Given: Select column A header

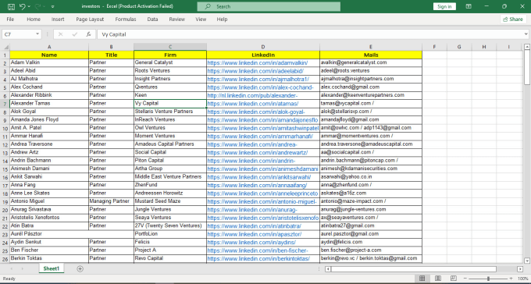Looking at the screenshot, I should pos(49,47).
